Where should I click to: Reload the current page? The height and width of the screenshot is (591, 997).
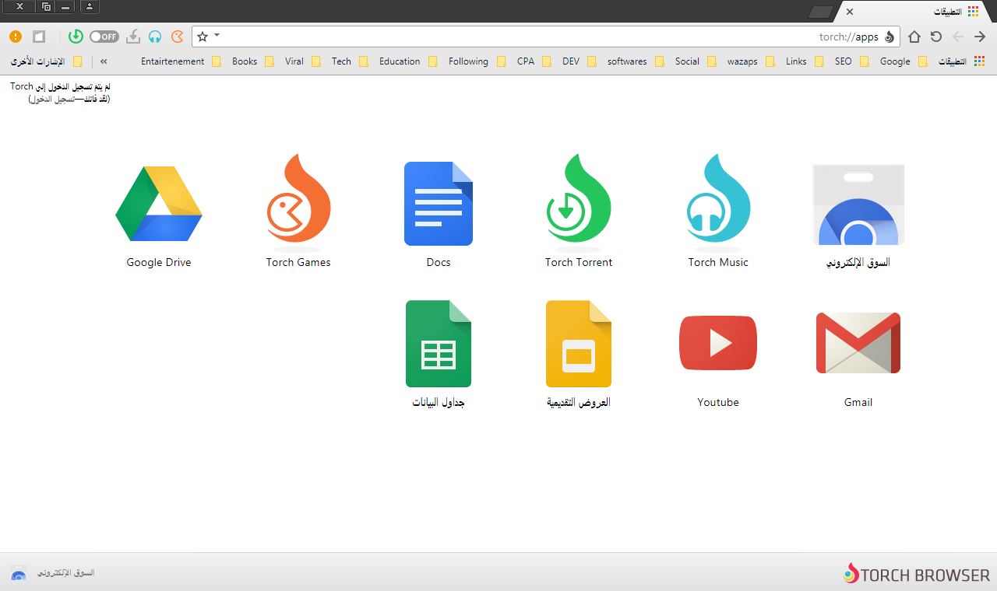pyautogui.click(x=936, y=37)
